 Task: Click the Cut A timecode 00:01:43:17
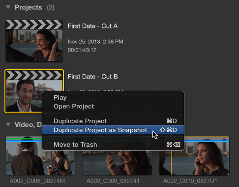tap(82, 50)
